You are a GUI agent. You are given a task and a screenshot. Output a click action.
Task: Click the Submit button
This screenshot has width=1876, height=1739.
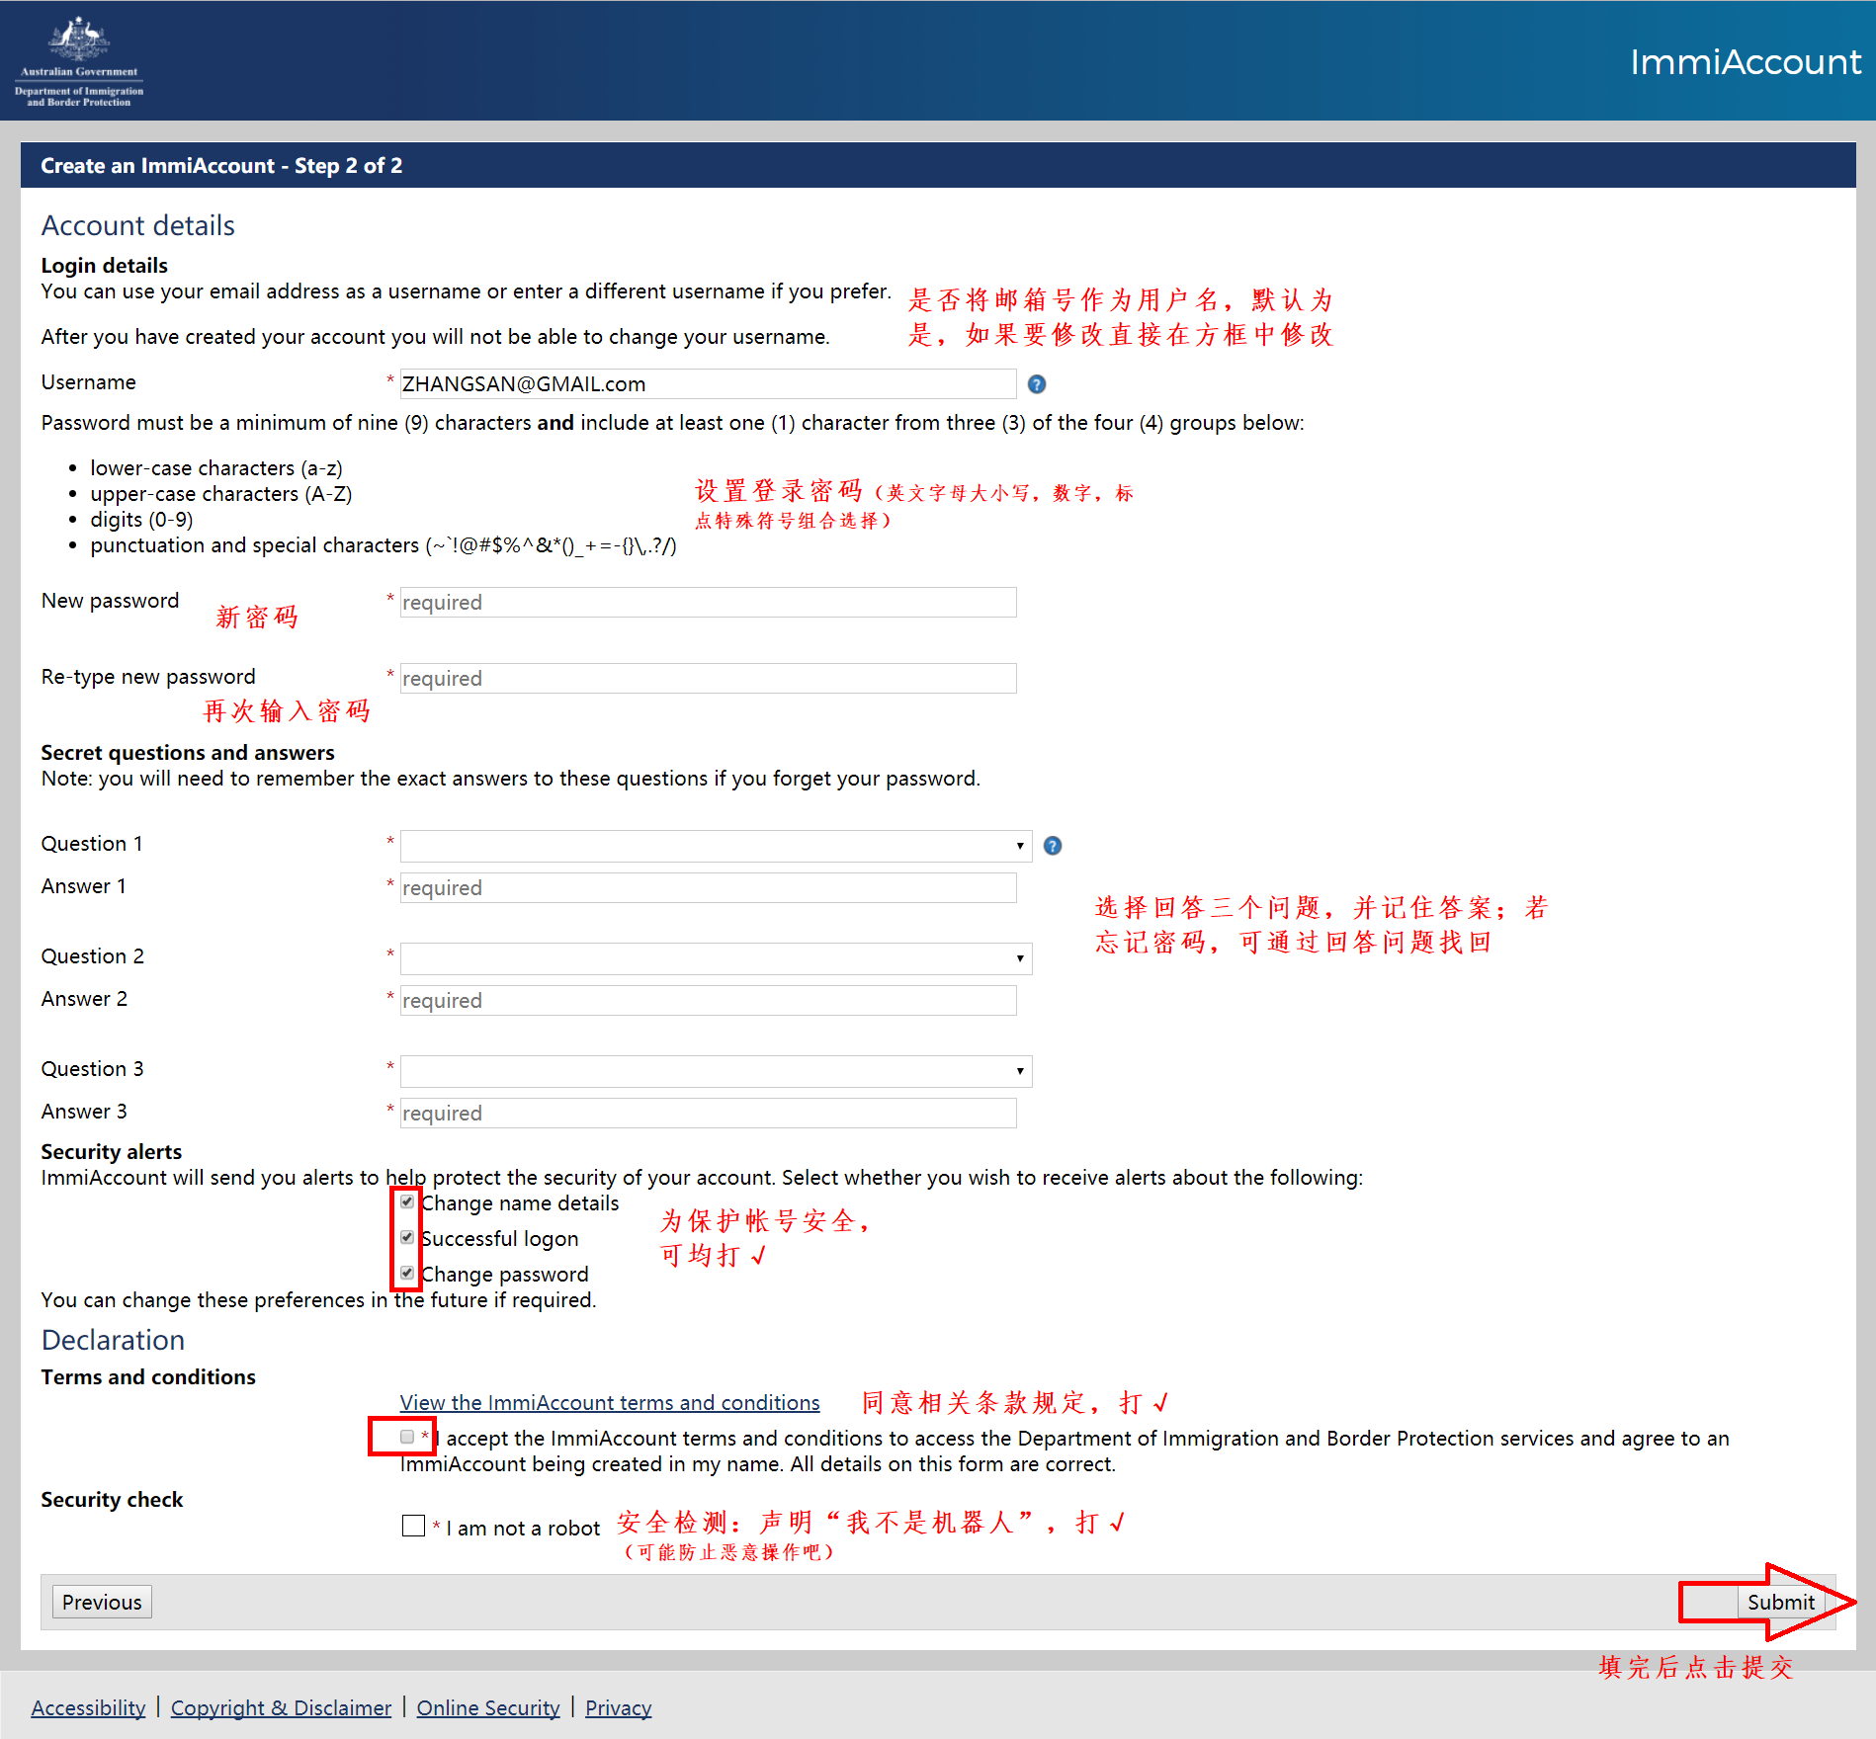[1781, 1602]
